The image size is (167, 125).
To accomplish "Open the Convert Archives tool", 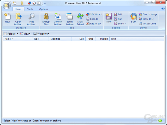I will pos(58,19).
